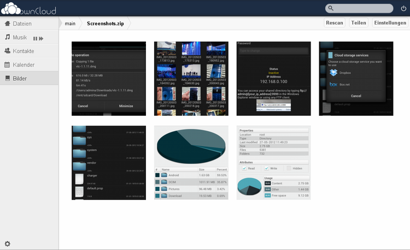
Task: Open Dateien files section
Action: (x=22, y=24)
